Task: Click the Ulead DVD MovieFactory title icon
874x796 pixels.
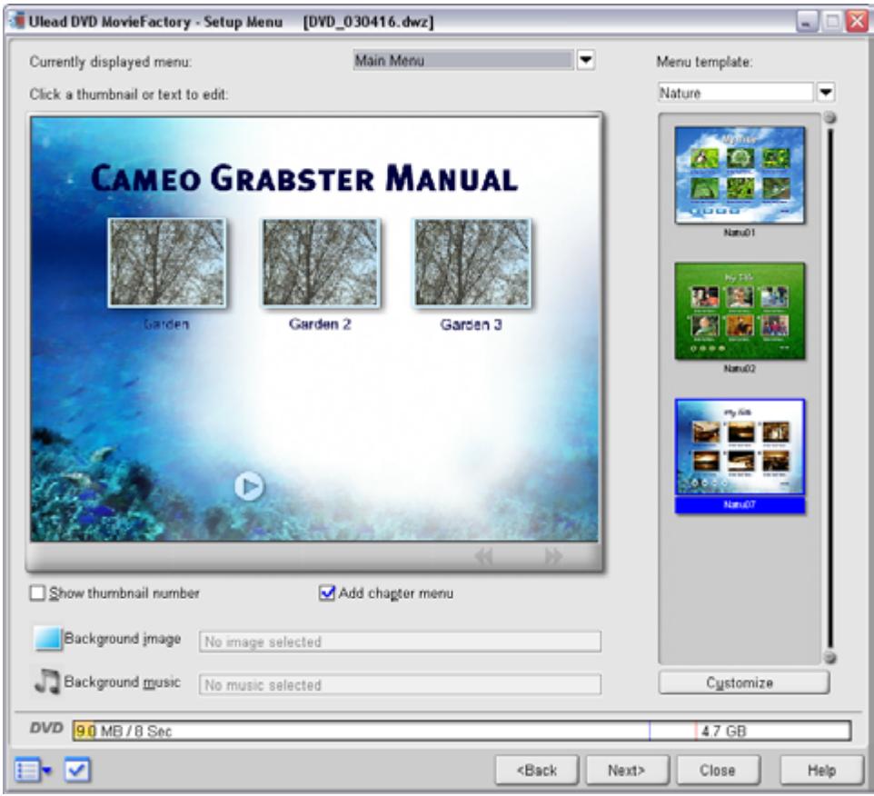Action: click(x=17, y=21)
